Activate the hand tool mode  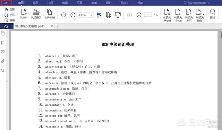coord(9,15)
